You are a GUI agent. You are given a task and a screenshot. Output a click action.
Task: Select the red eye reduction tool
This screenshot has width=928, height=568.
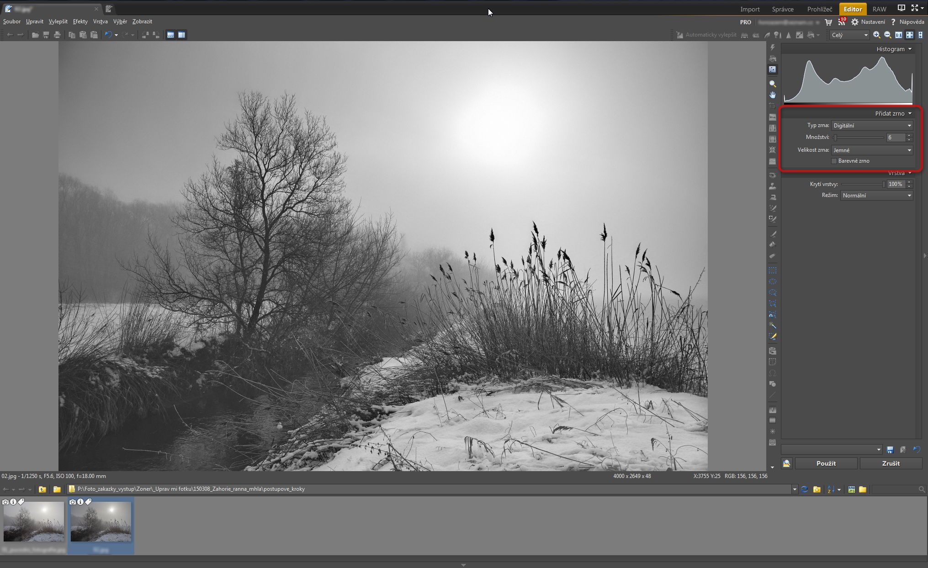tap(772, 175)
